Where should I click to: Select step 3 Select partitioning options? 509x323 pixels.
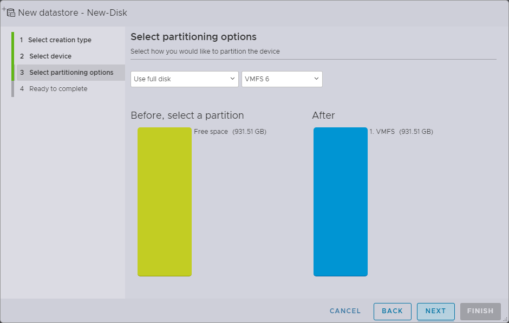coord(71,73)
